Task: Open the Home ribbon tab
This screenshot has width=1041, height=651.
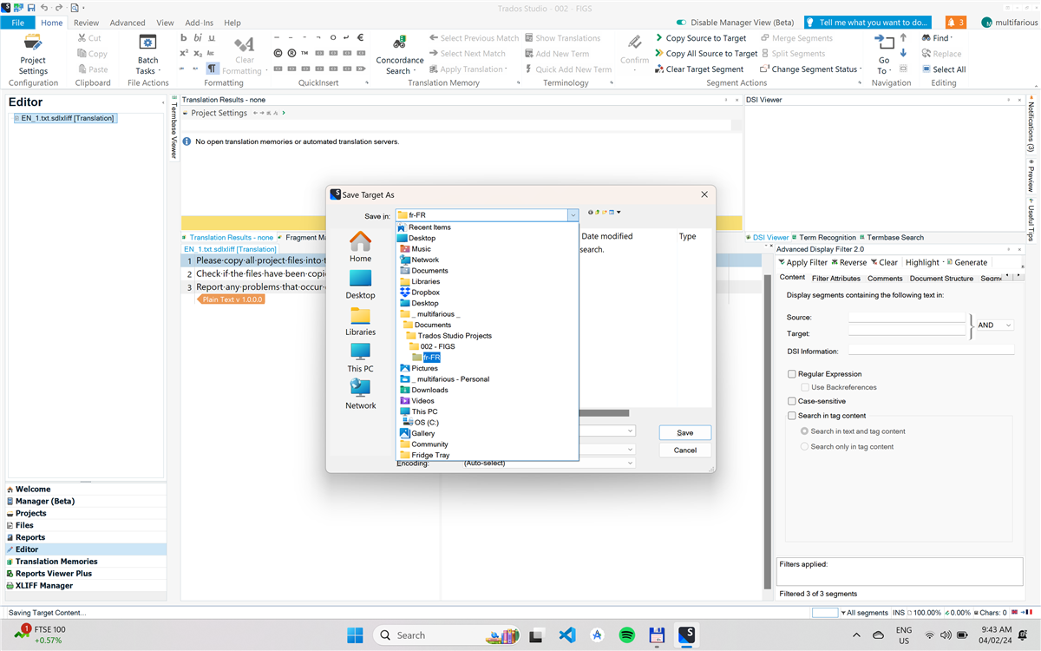Action: [51, 23]
